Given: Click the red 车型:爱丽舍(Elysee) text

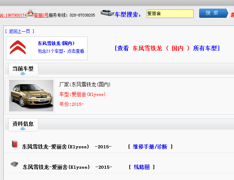Looking at the screenshot, I should (x=82, y=95).
